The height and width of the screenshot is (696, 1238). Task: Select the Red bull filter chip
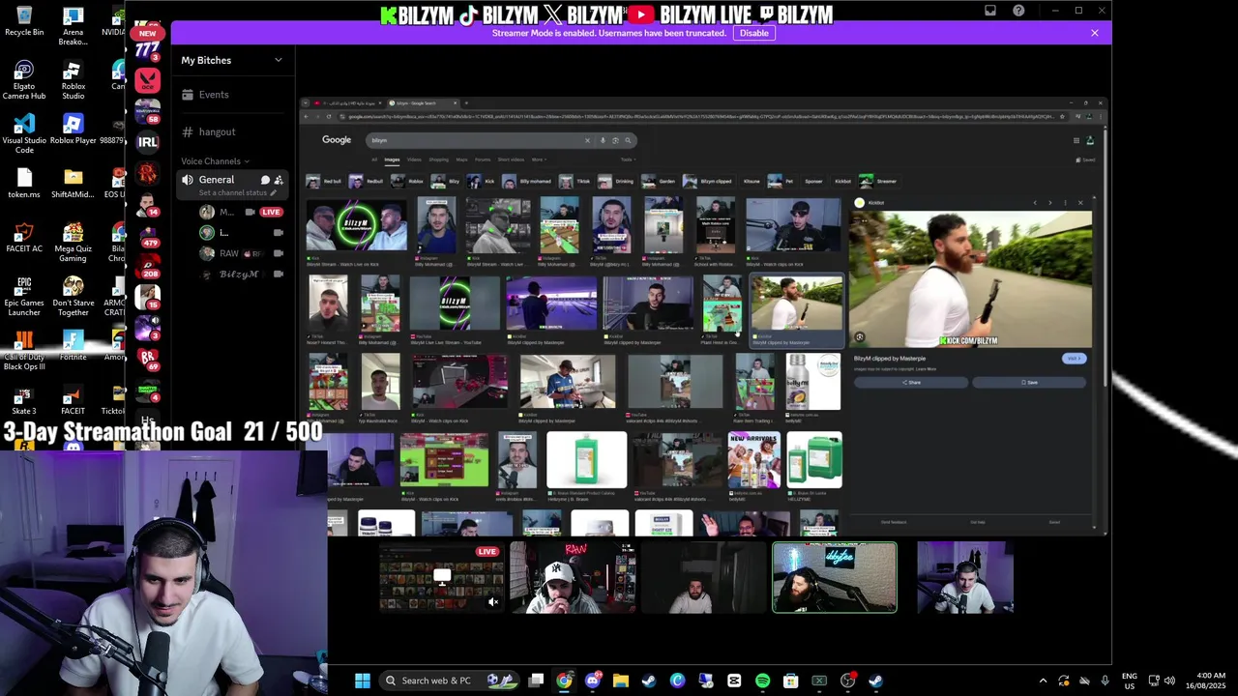point(325,181)
